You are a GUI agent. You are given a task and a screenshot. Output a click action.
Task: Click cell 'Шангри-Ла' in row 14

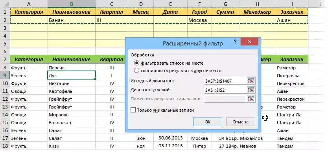pos(292,115)
